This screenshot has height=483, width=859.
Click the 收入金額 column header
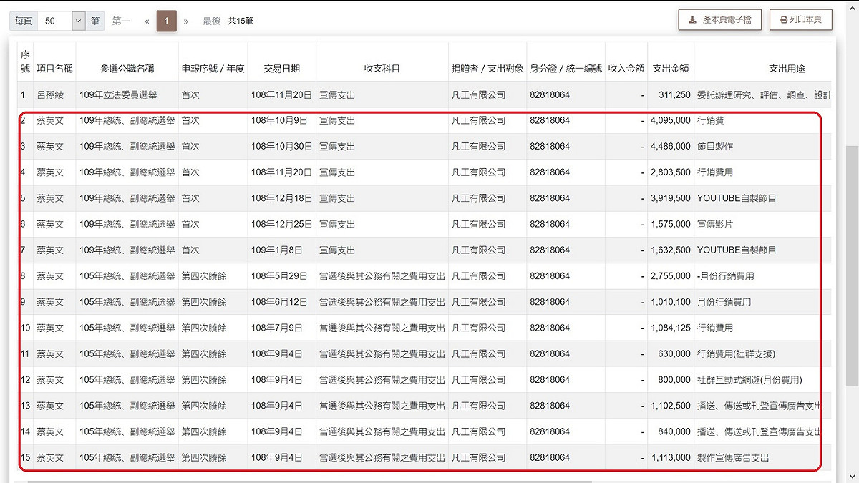point(627,69)
